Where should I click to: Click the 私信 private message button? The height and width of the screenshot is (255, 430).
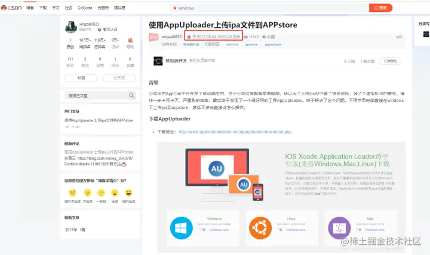tap(81, 78)
